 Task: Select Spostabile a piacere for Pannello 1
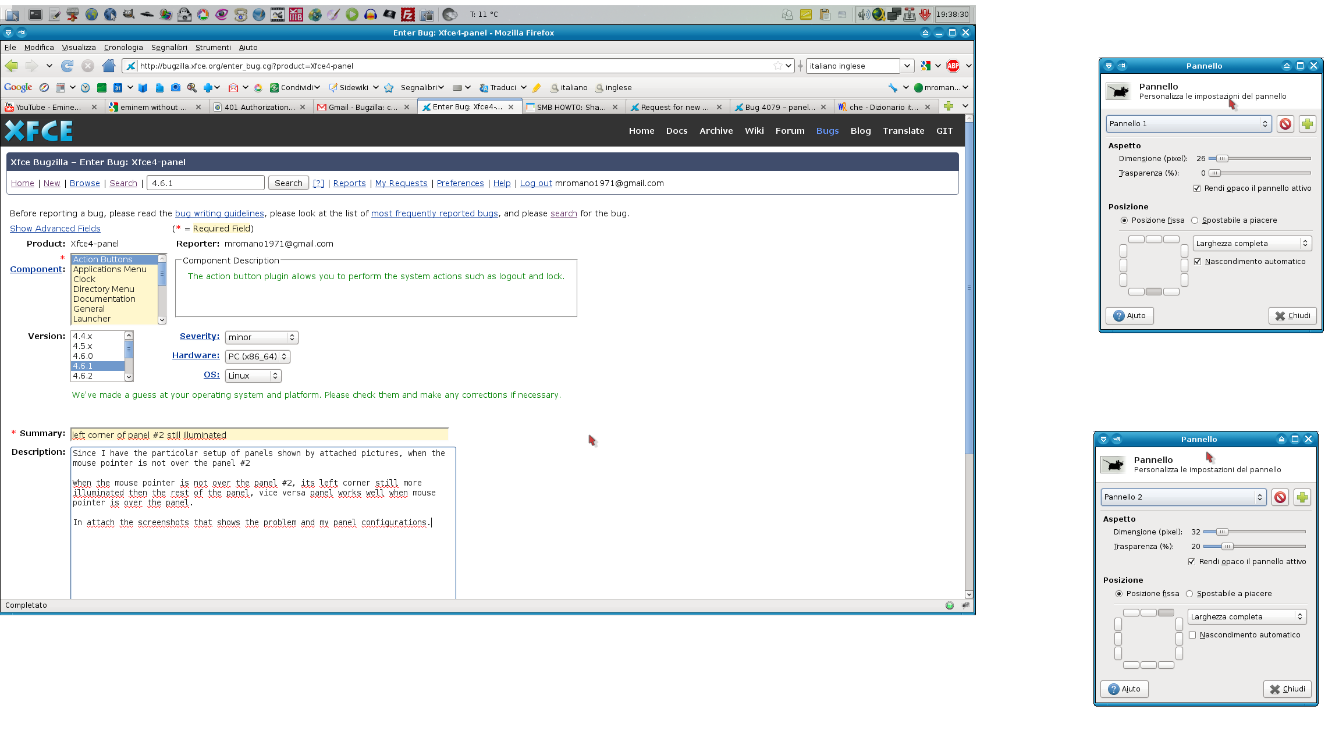pos(1194,220)
